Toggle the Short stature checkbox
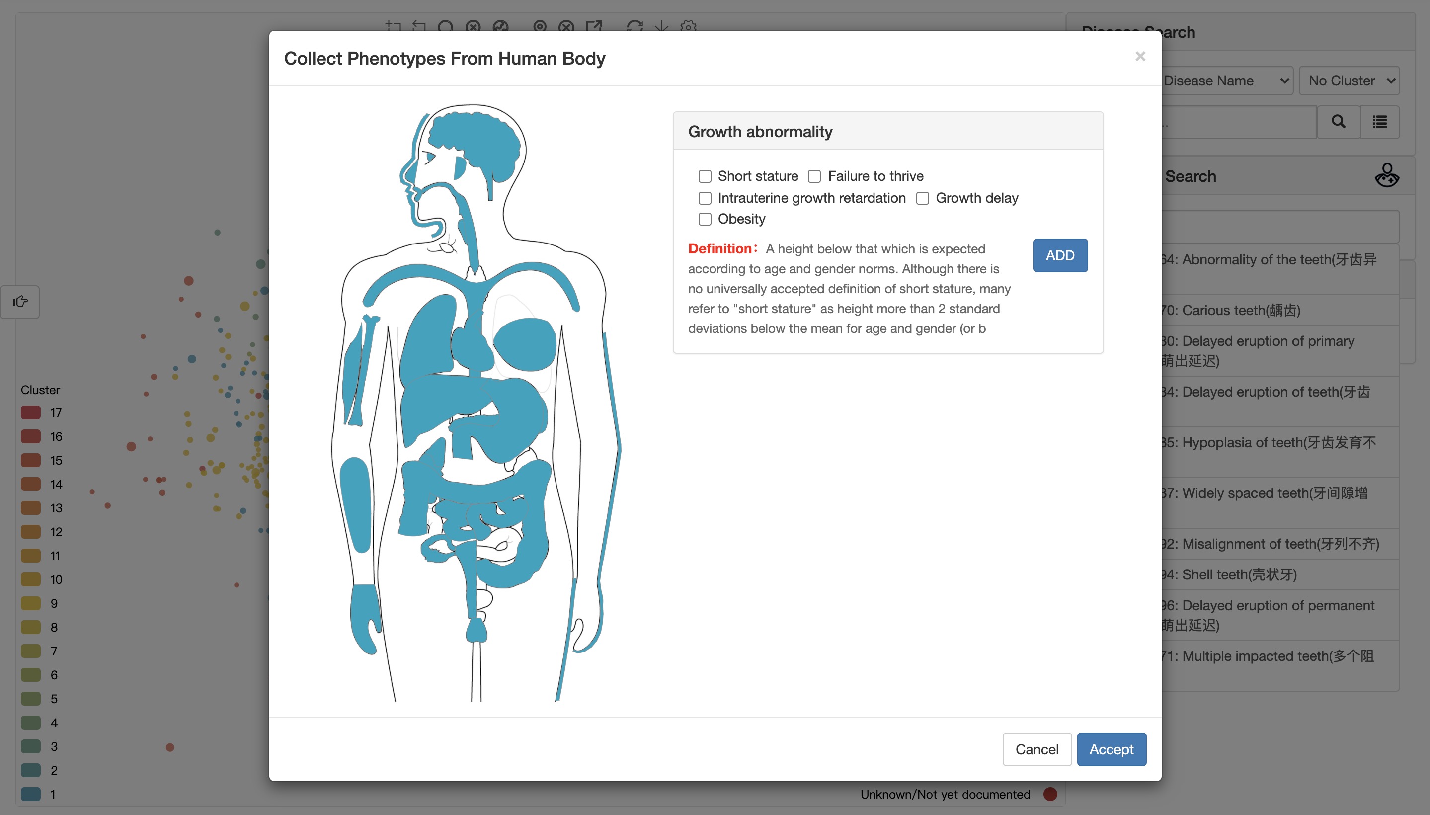The height and width of the screenshot is (815, 1430). pyautogui.click(x=705, y=176)
